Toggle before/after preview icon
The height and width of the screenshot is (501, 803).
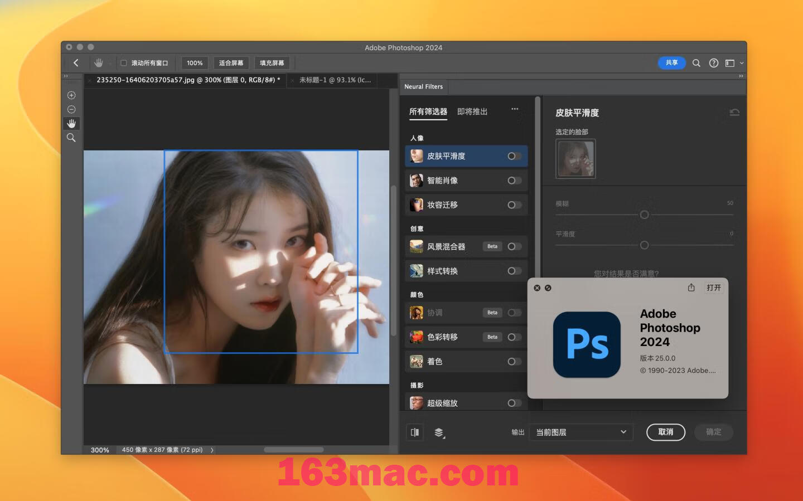(415, 432)
